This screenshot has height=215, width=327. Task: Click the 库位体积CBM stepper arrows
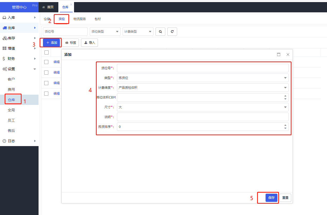click(x=285, y=97)
